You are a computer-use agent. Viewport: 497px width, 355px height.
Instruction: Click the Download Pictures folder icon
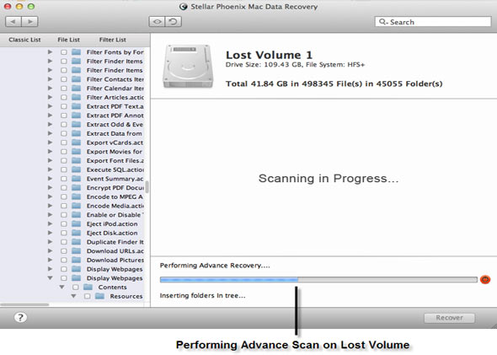(x=76, y=260)
